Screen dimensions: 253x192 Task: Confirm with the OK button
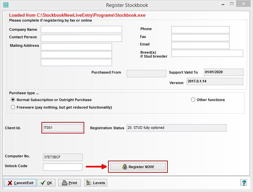(46, 183)
